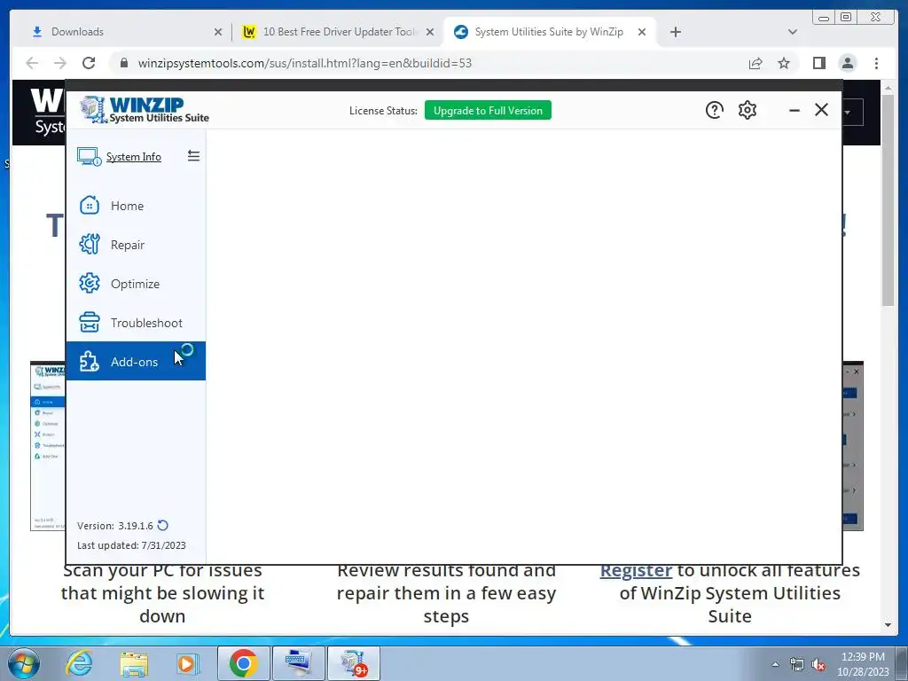908x681 pixels.
Task: Click Last updated 7/31/2023 text
Action: tap(131, 545)
